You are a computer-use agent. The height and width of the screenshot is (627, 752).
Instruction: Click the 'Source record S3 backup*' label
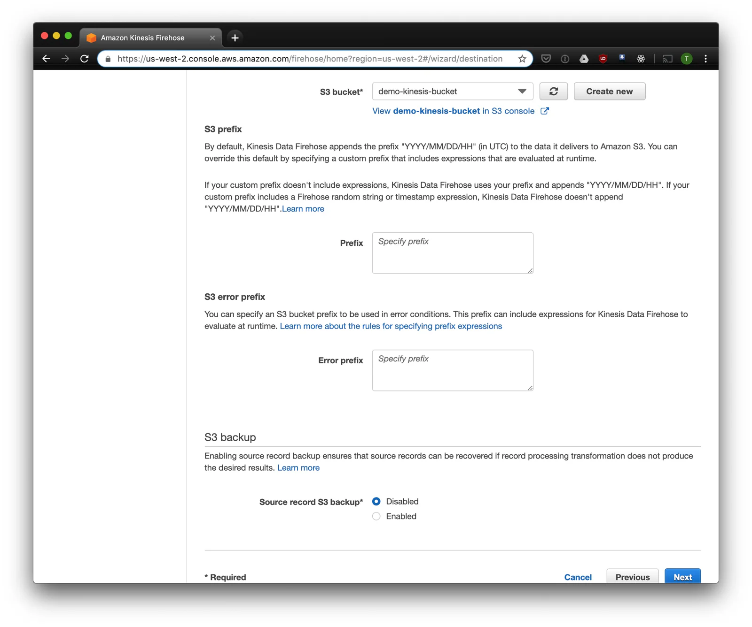click(x=311, y=502)
